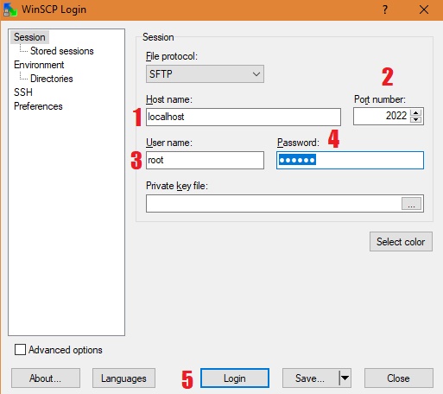
Task: Open the Preferences tree item
Action: (x=38, y=106)
